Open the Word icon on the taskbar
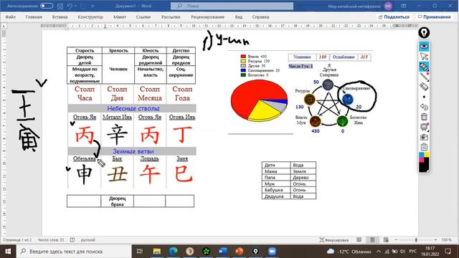 pyautogui.click(x=223, y=252)
